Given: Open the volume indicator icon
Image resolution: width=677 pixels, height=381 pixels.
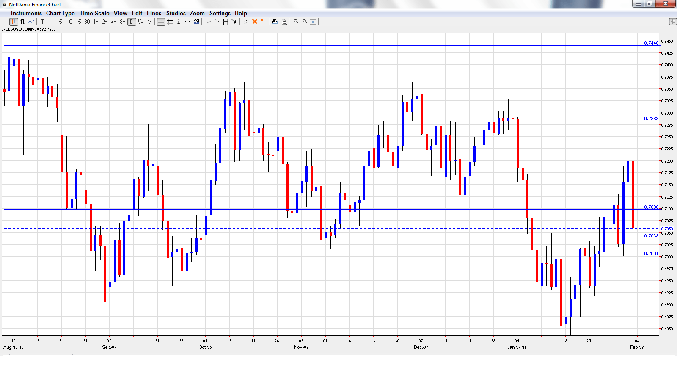Looking at the screenshot, I should (x=196, y=22).
